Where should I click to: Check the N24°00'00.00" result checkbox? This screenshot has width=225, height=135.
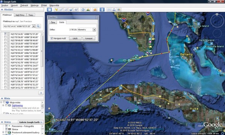click(x=5, y=53)
